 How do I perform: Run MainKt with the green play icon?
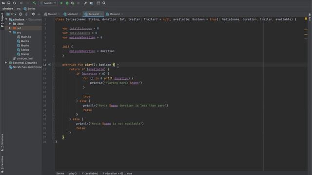[61, 3]
